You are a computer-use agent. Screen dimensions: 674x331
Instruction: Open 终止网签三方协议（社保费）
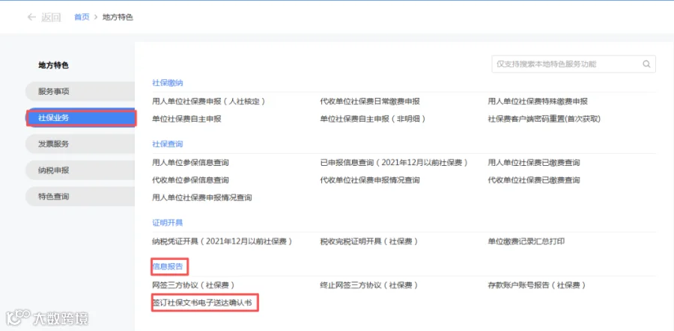click(369, 285)
